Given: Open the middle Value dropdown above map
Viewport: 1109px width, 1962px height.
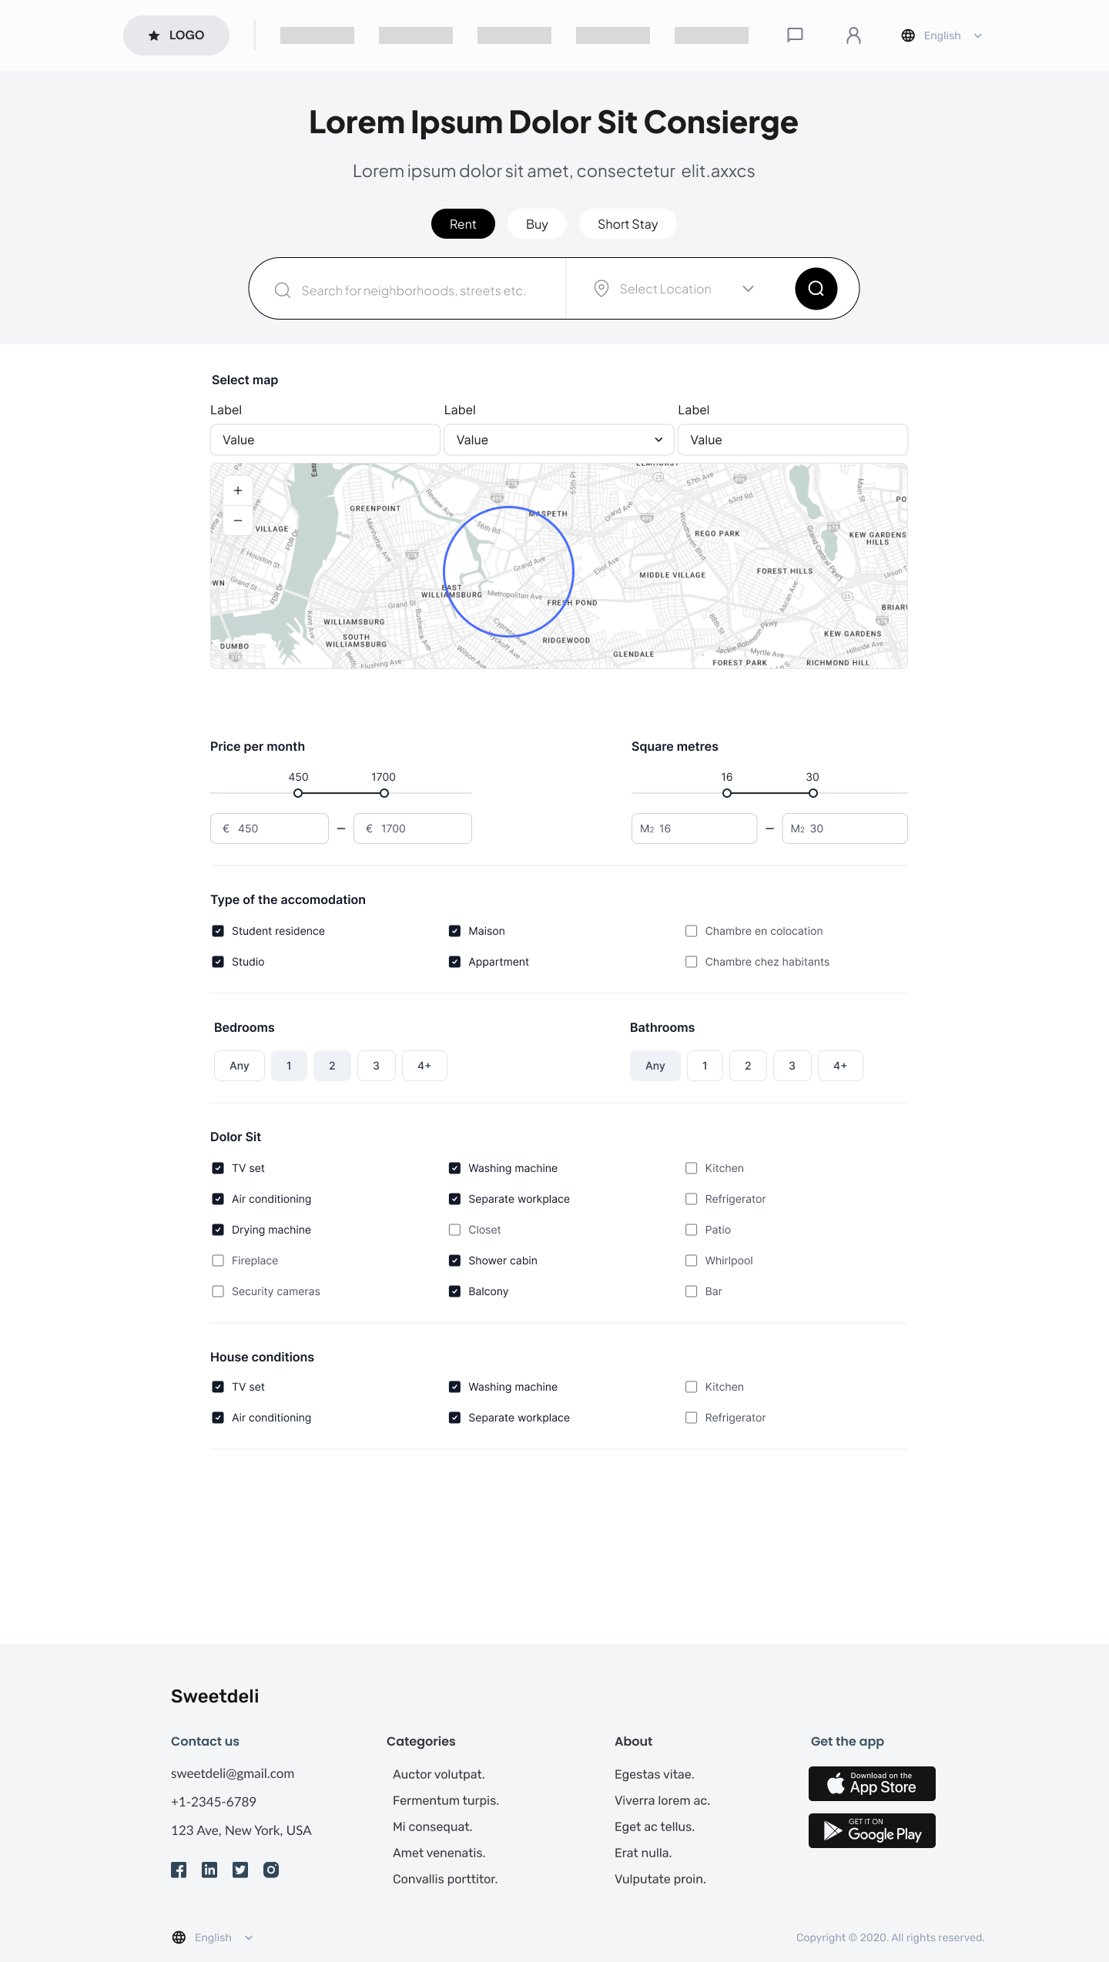Looking at the screenshot, I should click(558, 440).
